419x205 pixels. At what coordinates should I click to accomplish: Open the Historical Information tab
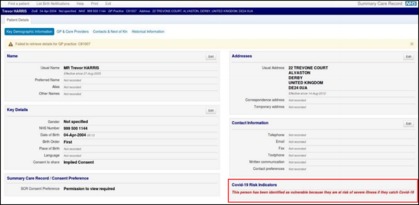[148, 31]
